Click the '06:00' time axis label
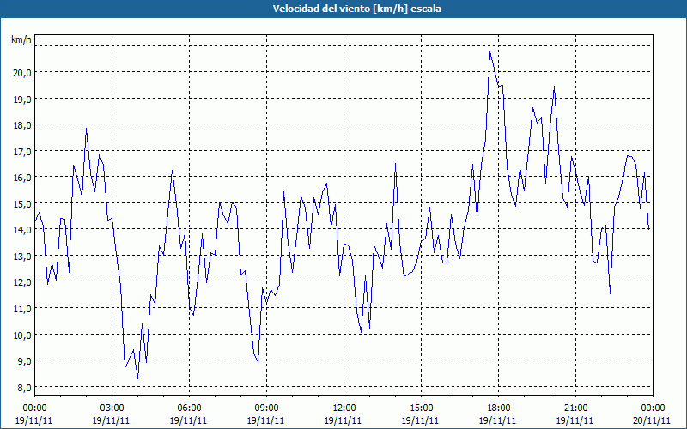This screenshot has width=687, height=429. (x=189, y=408)
